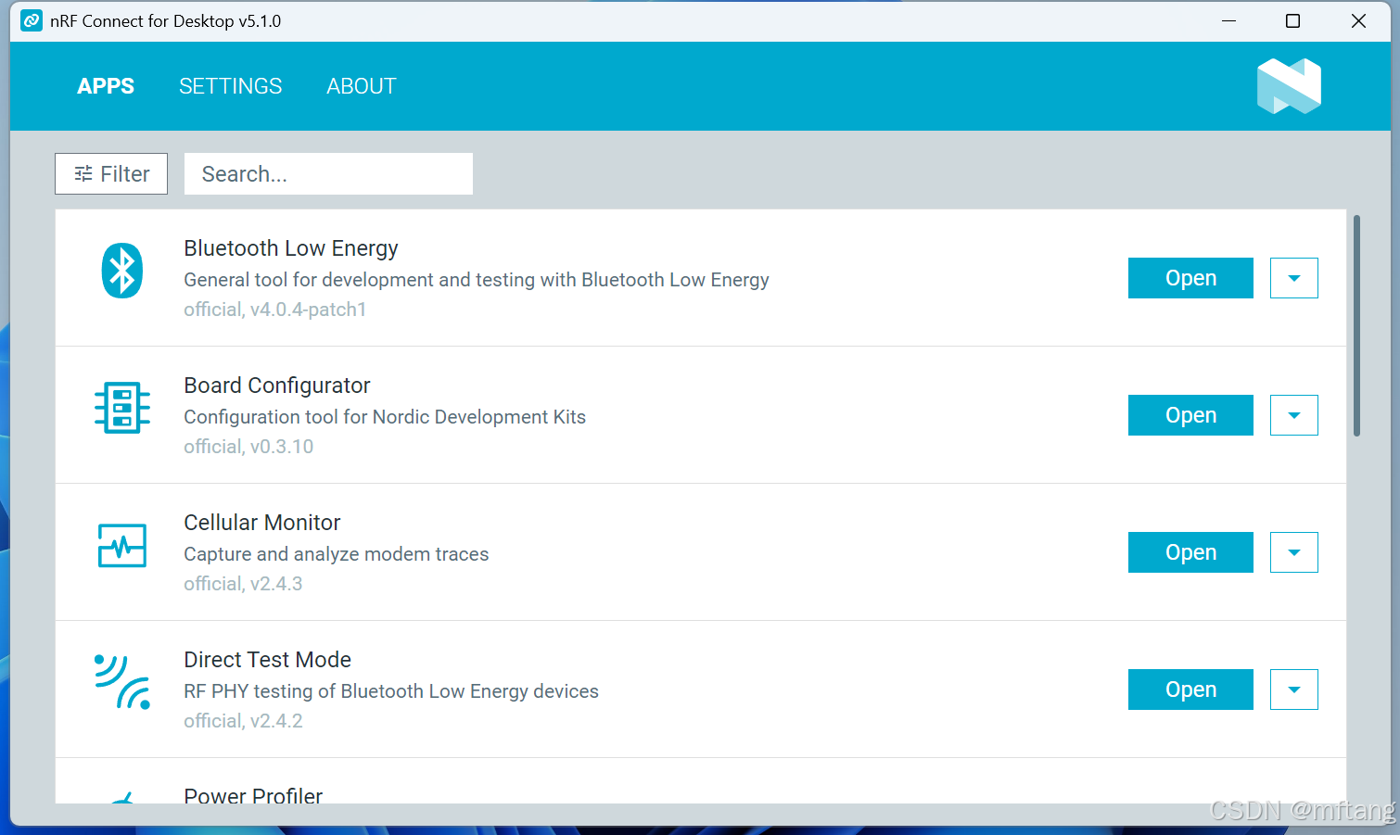Click 'official, v4.0.4-patch1' version text
Screen dimensions: 1400x835
[x=275, y=310]
